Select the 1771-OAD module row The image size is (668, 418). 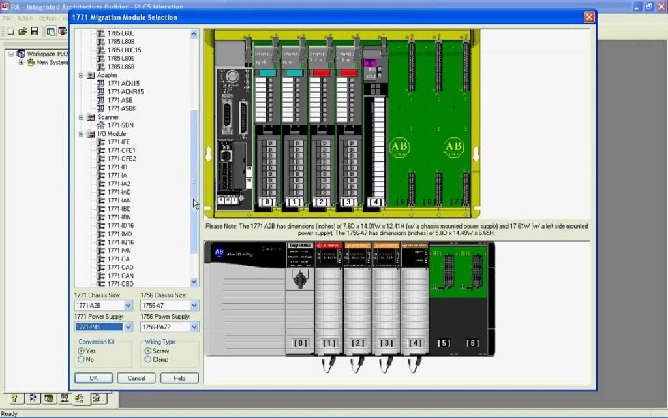[x=120, y=267]
